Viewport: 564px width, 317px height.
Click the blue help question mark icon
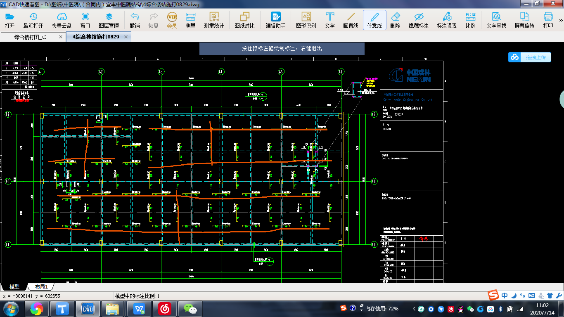coord(352,308)
